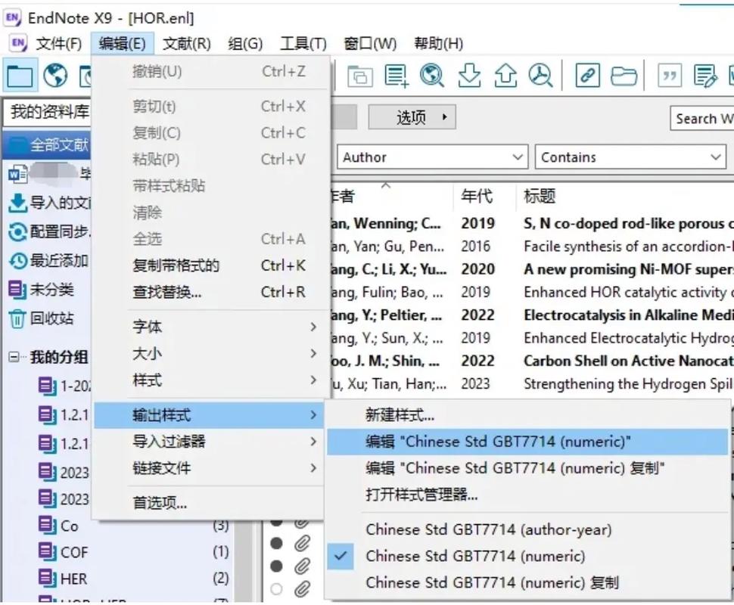Screen dimensions: 734x605
Task: Collapse the 我的分组 tree node
Action: pyautogui.click(x=14, y=358)
